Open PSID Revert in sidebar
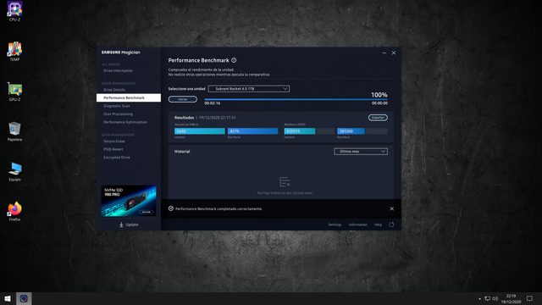The height and width of the screenshot is (305, 542). (113, 149)
